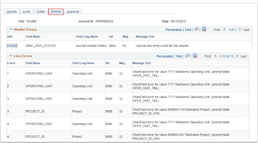Sort Header Errors by Message Text

click(x=145, y=37)
